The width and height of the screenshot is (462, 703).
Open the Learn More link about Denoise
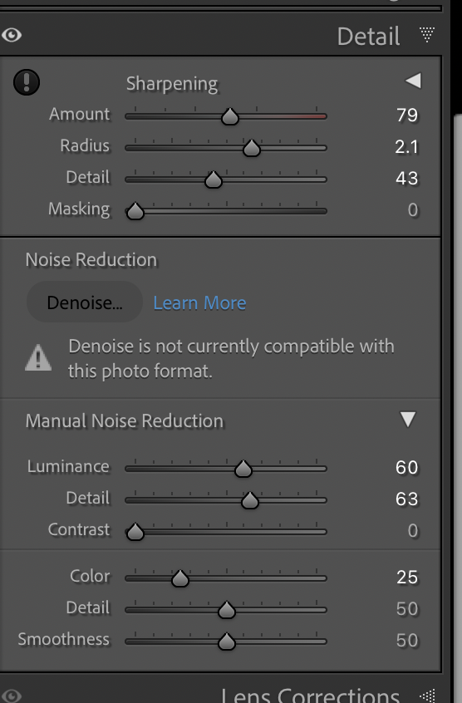tap(199, 303)
